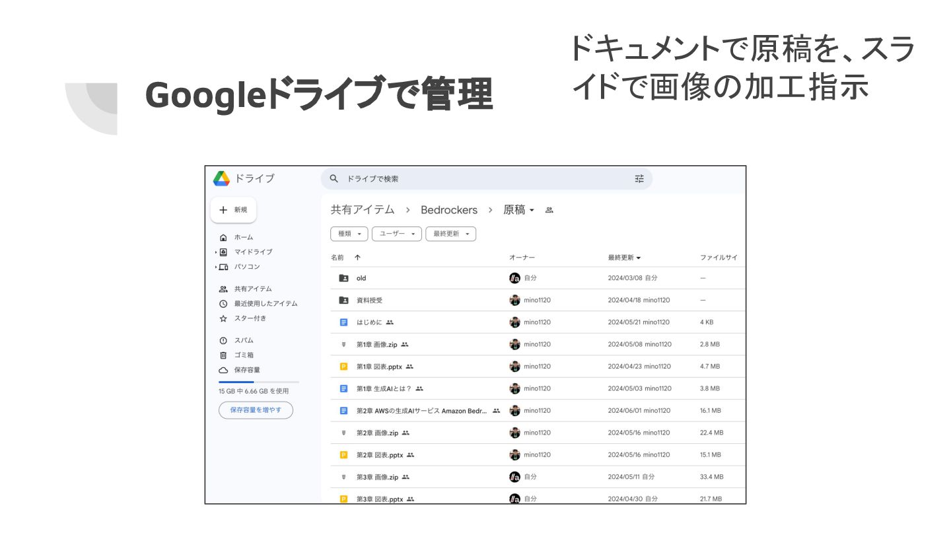Image resolution: width=951 pixels, height=535 pixels.
Task: Click date 2024/06/01 mino1120
Action: (x=639, y=411)
